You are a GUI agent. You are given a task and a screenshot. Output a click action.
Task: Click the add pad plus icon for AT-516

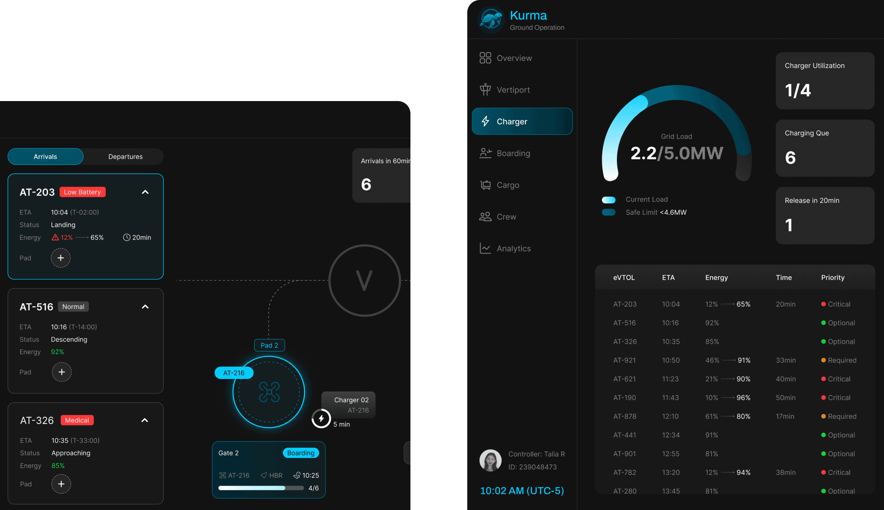point(62,372)
